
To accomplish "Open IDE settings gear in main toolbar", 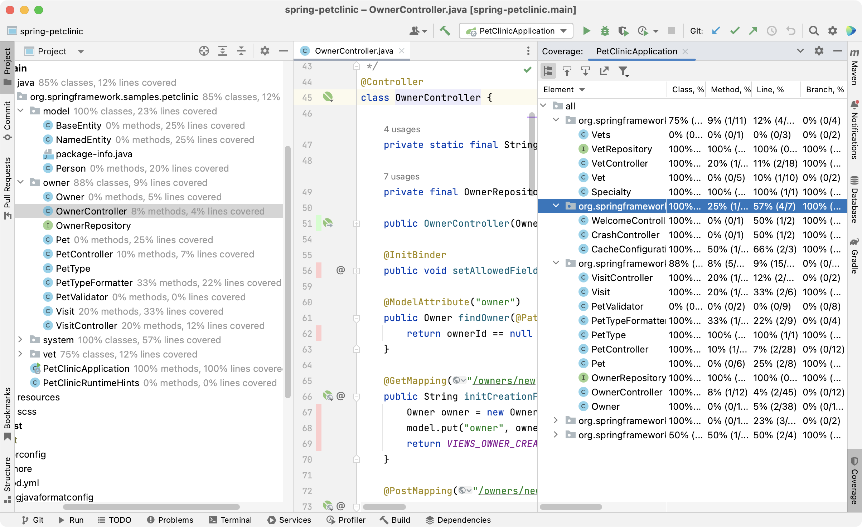I will point(833,31).
